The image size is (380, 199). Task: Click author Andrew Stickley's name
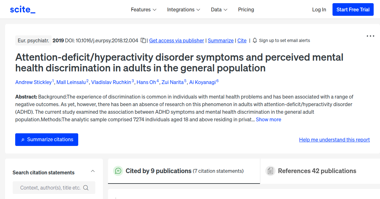[x=34, y=82]
